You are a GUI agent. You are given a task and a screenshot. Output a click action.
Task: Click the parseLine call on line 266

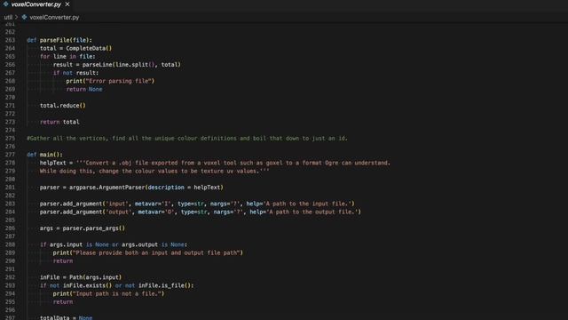click(x=131, y=65)
